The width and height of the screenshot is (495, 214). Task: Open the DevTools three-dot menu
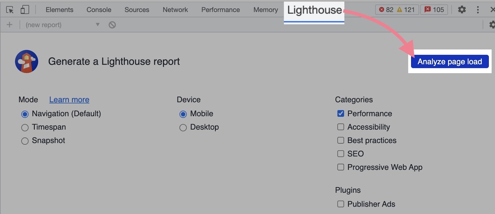click(478, 10)
